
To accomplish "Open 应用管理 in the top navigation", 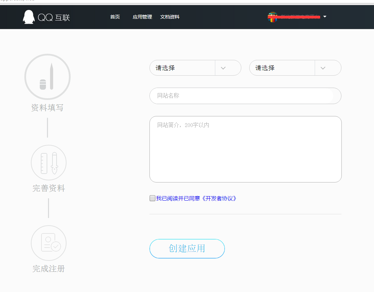I will point(142,17).
